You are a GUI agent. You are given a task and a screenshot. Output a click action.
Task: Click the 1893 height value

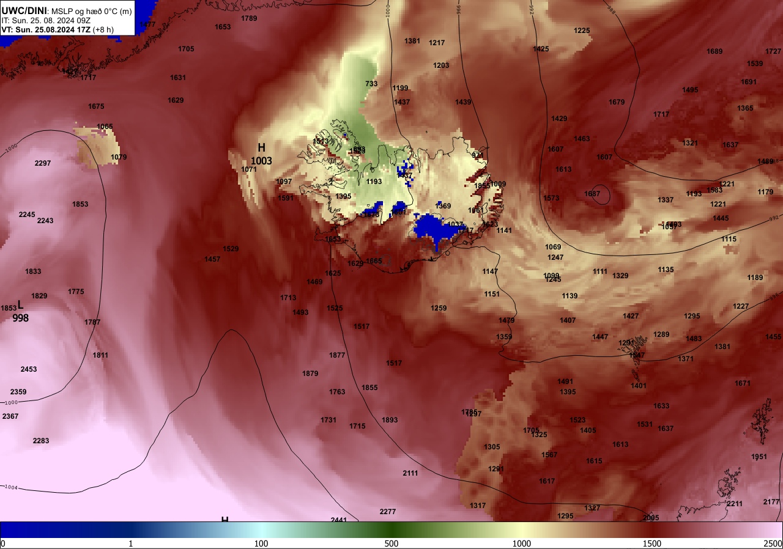click(x=390, y=420)
